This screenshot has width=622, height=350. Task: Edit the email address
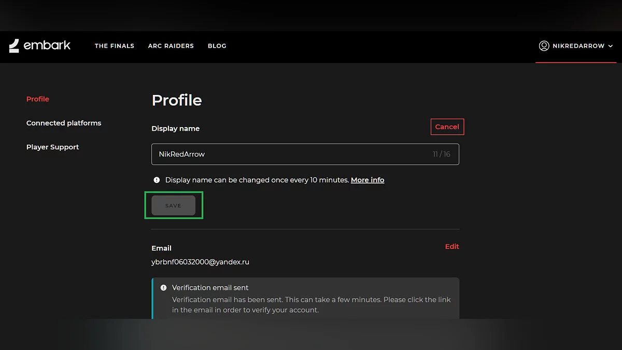click(x=452, y=246)
